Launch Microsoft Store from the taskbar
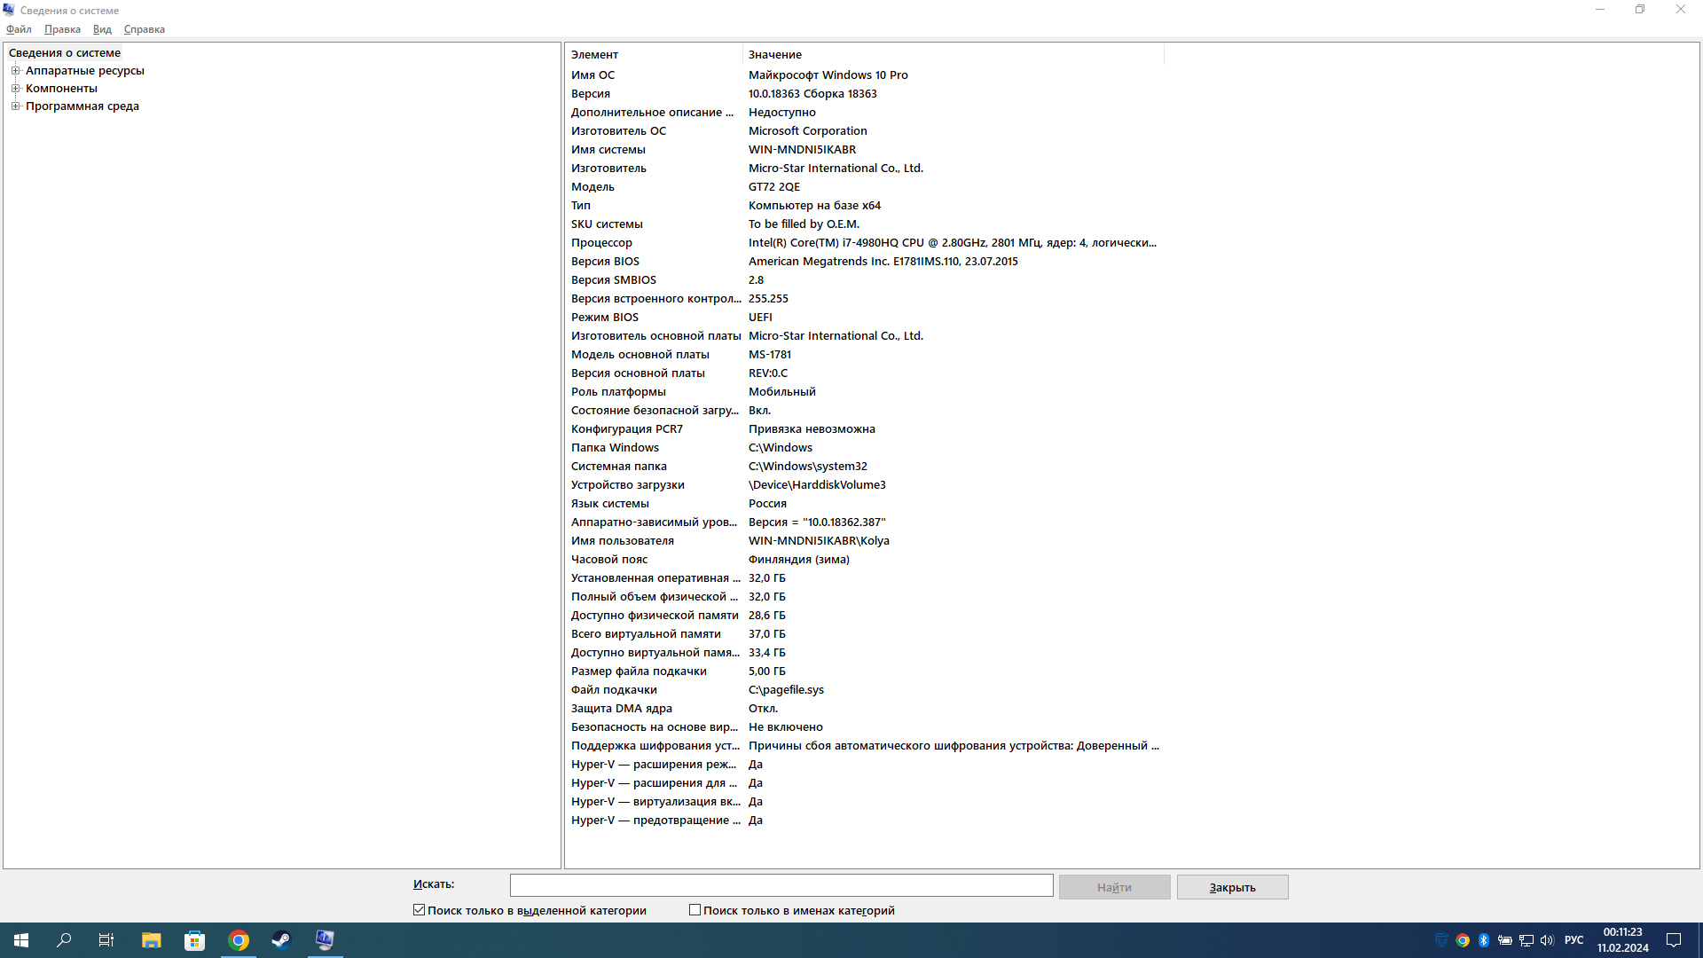 pos(194,940)
